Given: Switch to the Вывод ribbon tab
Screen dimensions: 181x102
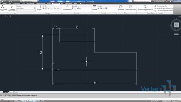Looking at the screenshot, I should click(x=75, y=3).
